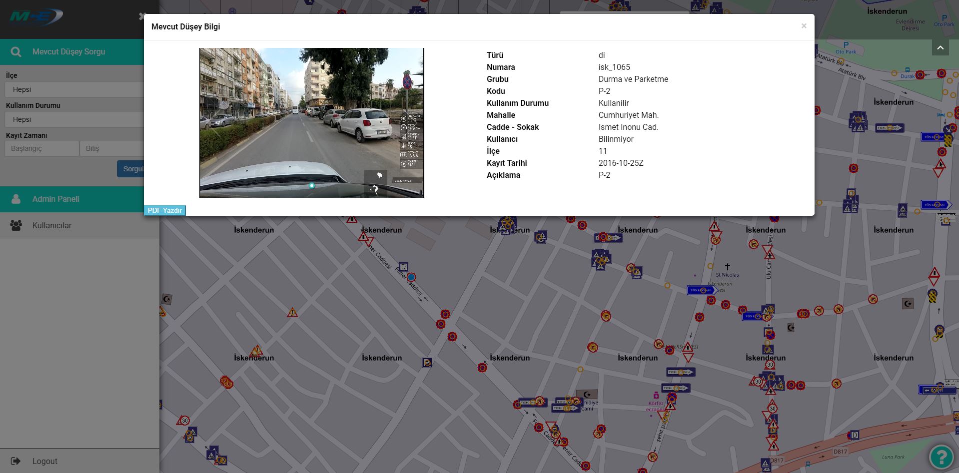Select the parking sign marker on the map
Viewport: 959px width, 473px height.
coord(427,363)
